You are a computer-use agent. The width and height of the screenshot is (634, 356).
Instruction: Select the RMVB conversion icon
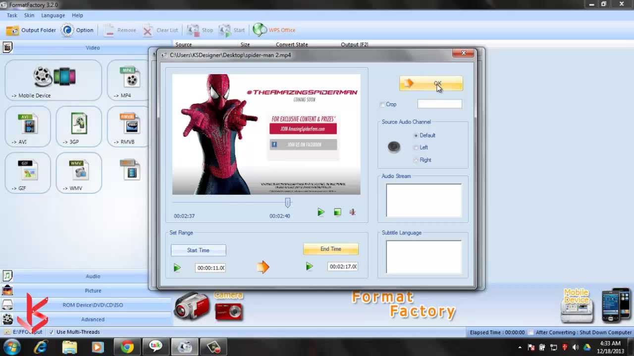pyautogui.click(x=128, y=127)
